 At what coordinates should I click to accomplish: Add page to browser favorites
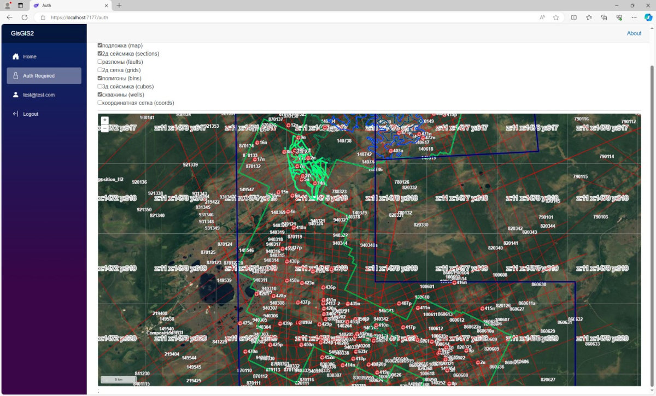click(x=556, y=17)
